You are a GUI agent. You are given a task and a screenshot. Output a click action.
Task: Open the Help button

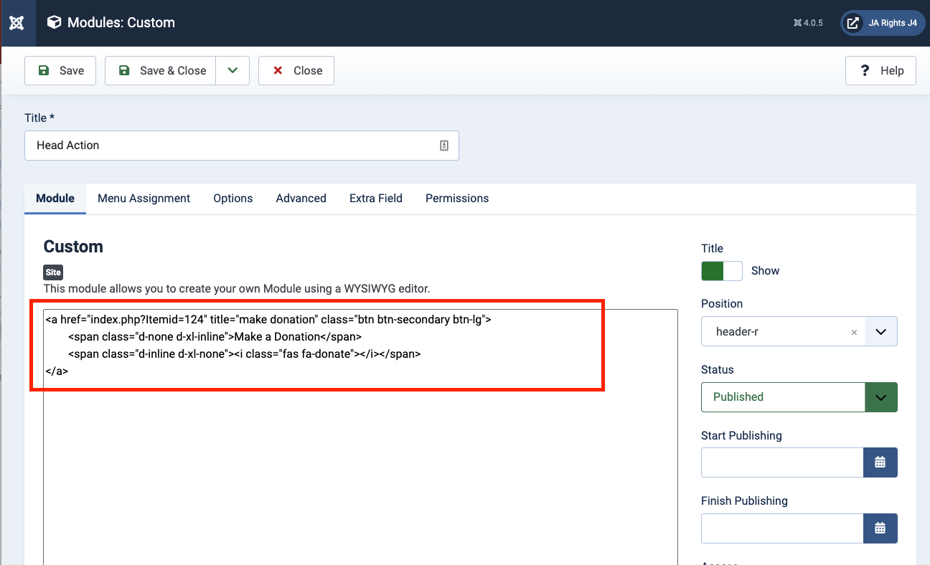coord(880,70)
